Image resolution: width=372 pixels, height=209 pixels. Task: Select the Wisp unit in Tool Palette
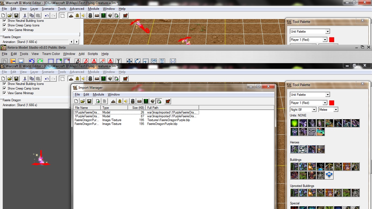[294, 123]
